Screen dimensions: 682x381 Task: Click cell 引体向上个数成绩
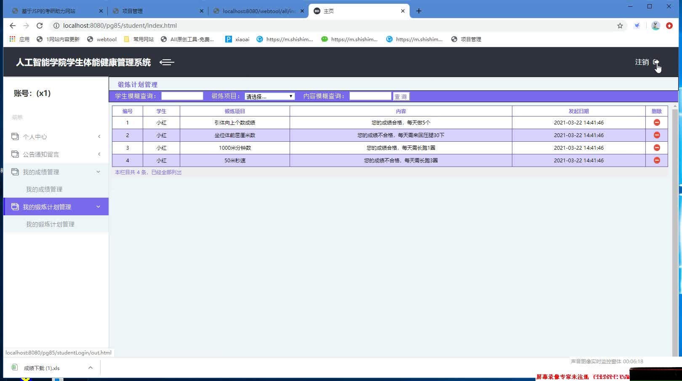235,122
